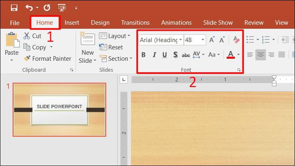Reset the slide formatting
This screenshot has height=166, width=295.
pyautogui.click(x=111, y=47)
